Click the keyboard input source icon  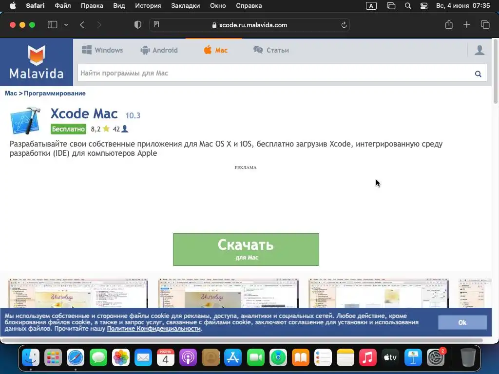click(x=371, y=6)
